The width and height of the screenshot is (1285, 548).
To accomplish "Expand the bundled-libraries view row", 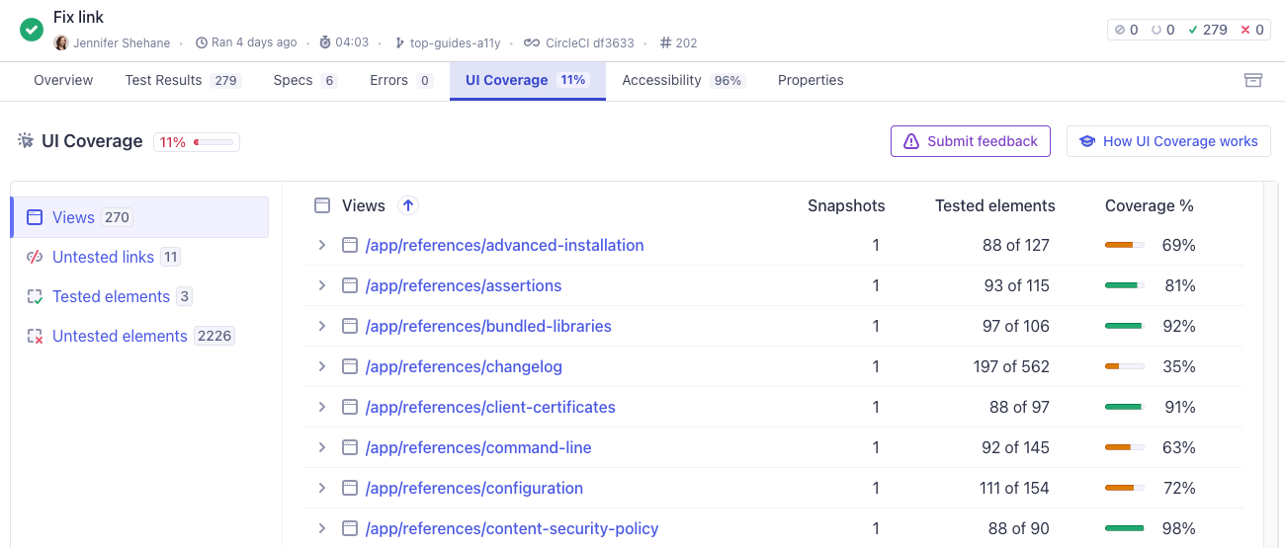I will click(321, 326).
